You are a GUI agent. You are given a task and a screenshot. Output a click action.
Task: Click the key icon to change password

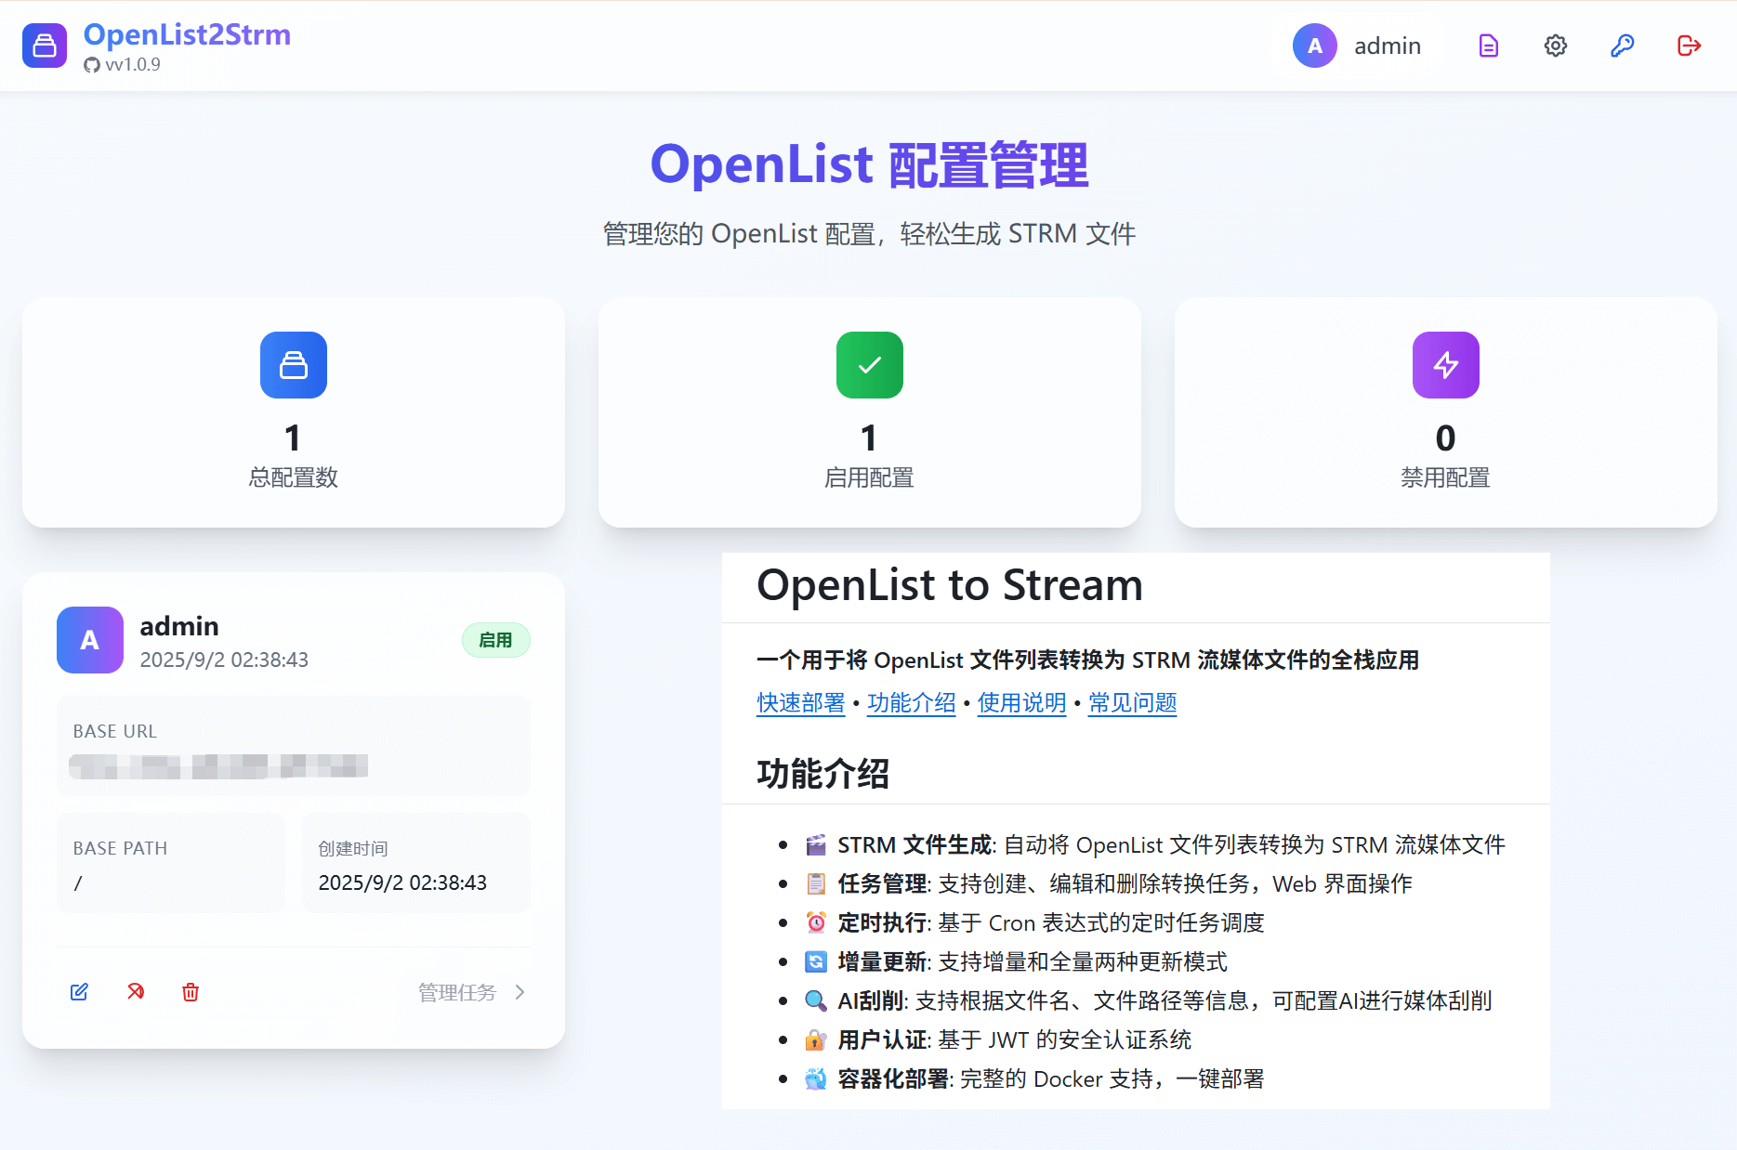[1622, 46]
